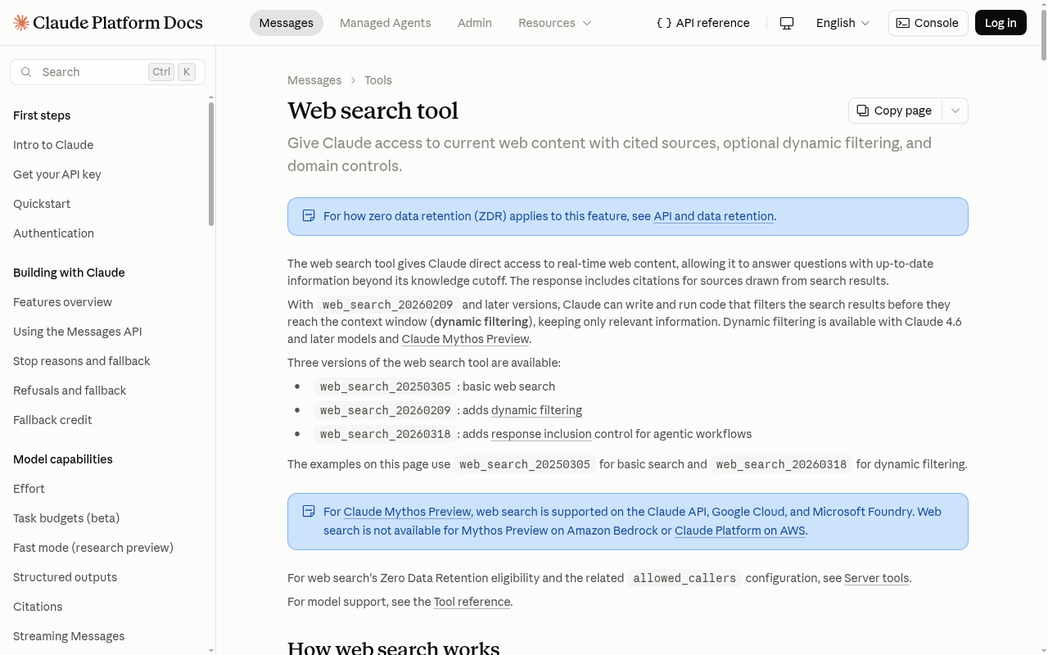The height and width of the screenshot is (655, 1048).
Task: Click the sidebar scroll down arrow
Action: click(211, 650)
